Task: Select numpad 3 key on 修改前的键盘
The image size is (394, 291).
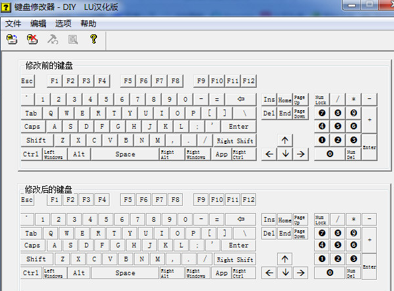Action: [354, 140]
